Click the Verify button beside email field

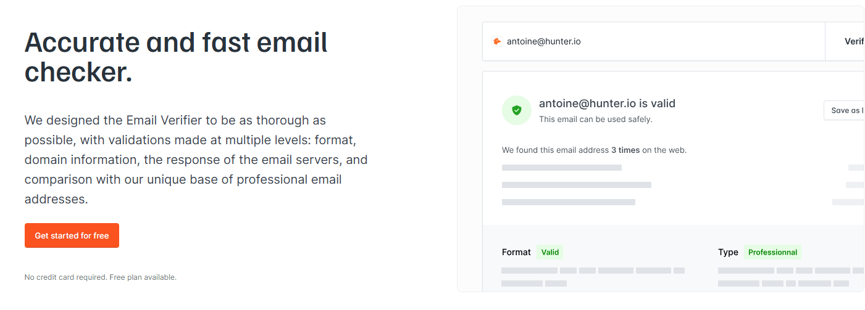[854, 41]
